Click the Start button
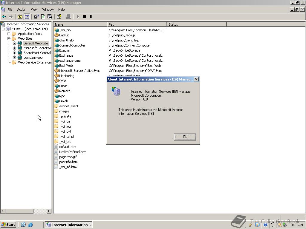 pyautogui.click(x=8, y=225)
